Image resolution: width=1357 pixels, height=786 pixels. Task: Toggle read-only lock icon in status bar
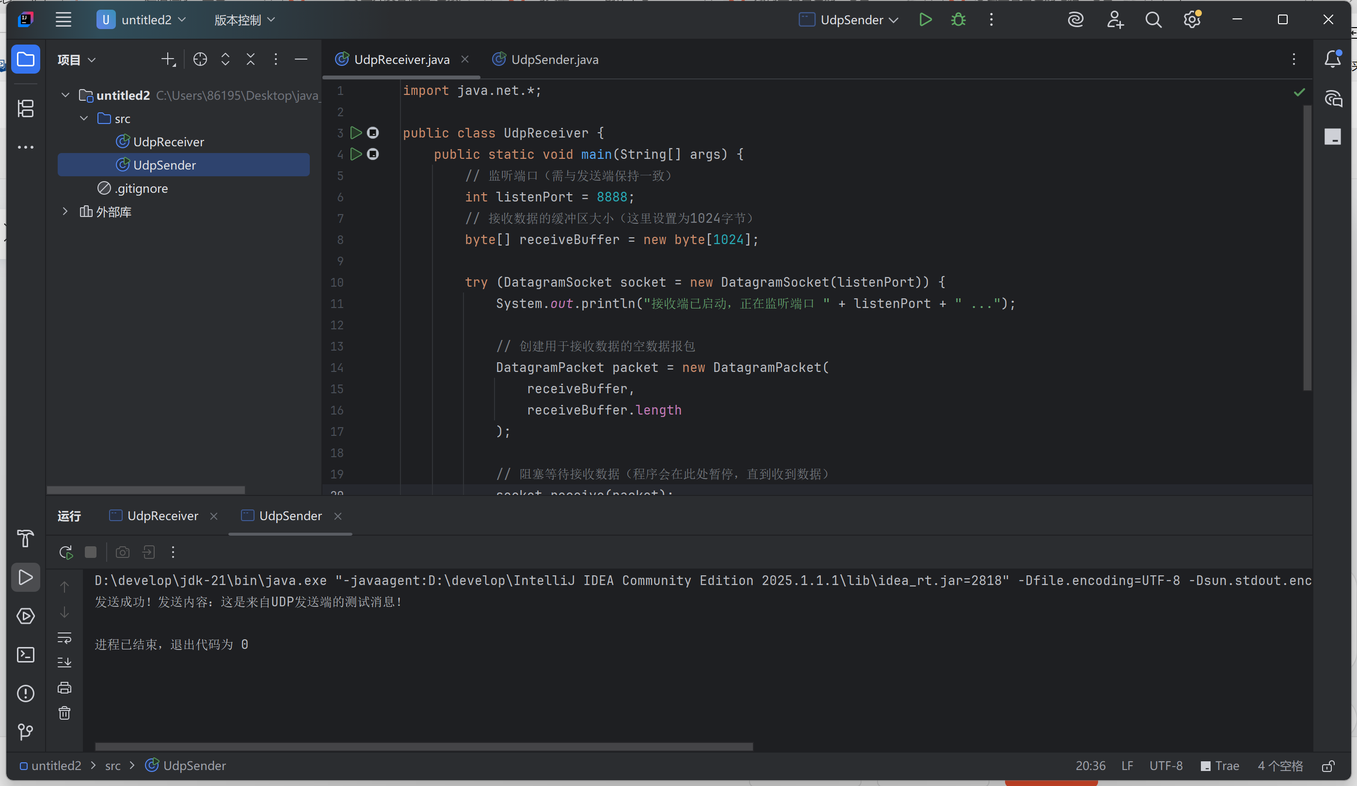pos(1328,766)
